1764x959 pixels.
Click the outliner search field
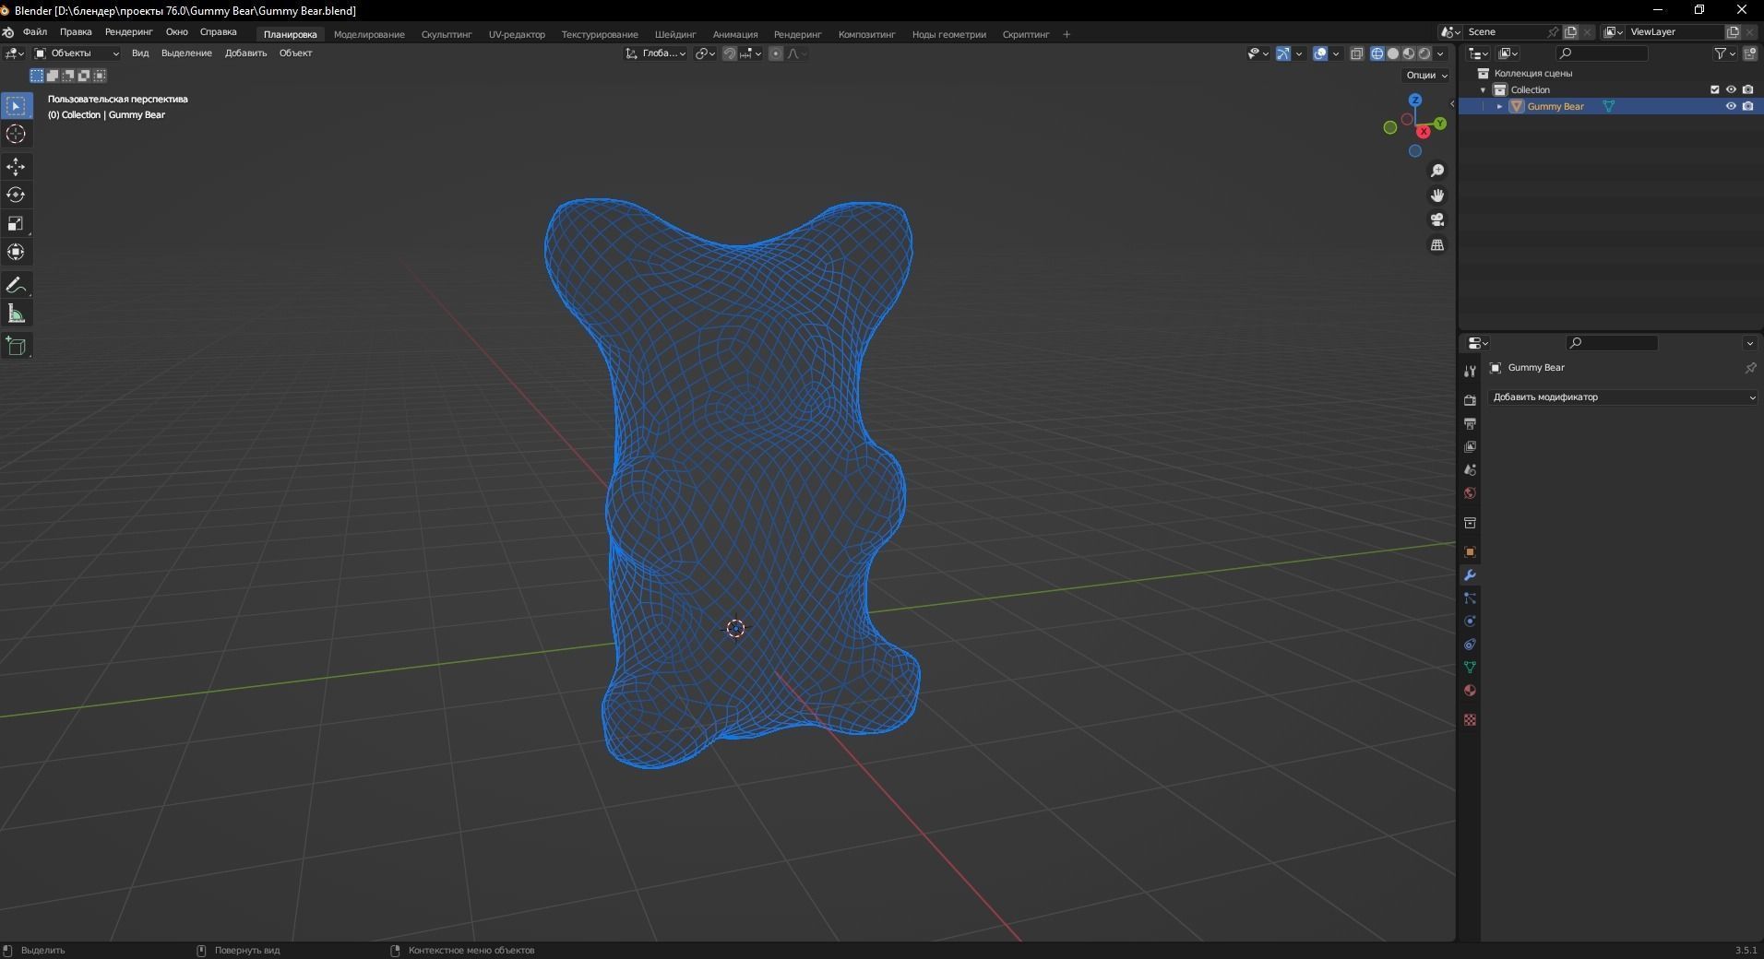click(1602, 53)
